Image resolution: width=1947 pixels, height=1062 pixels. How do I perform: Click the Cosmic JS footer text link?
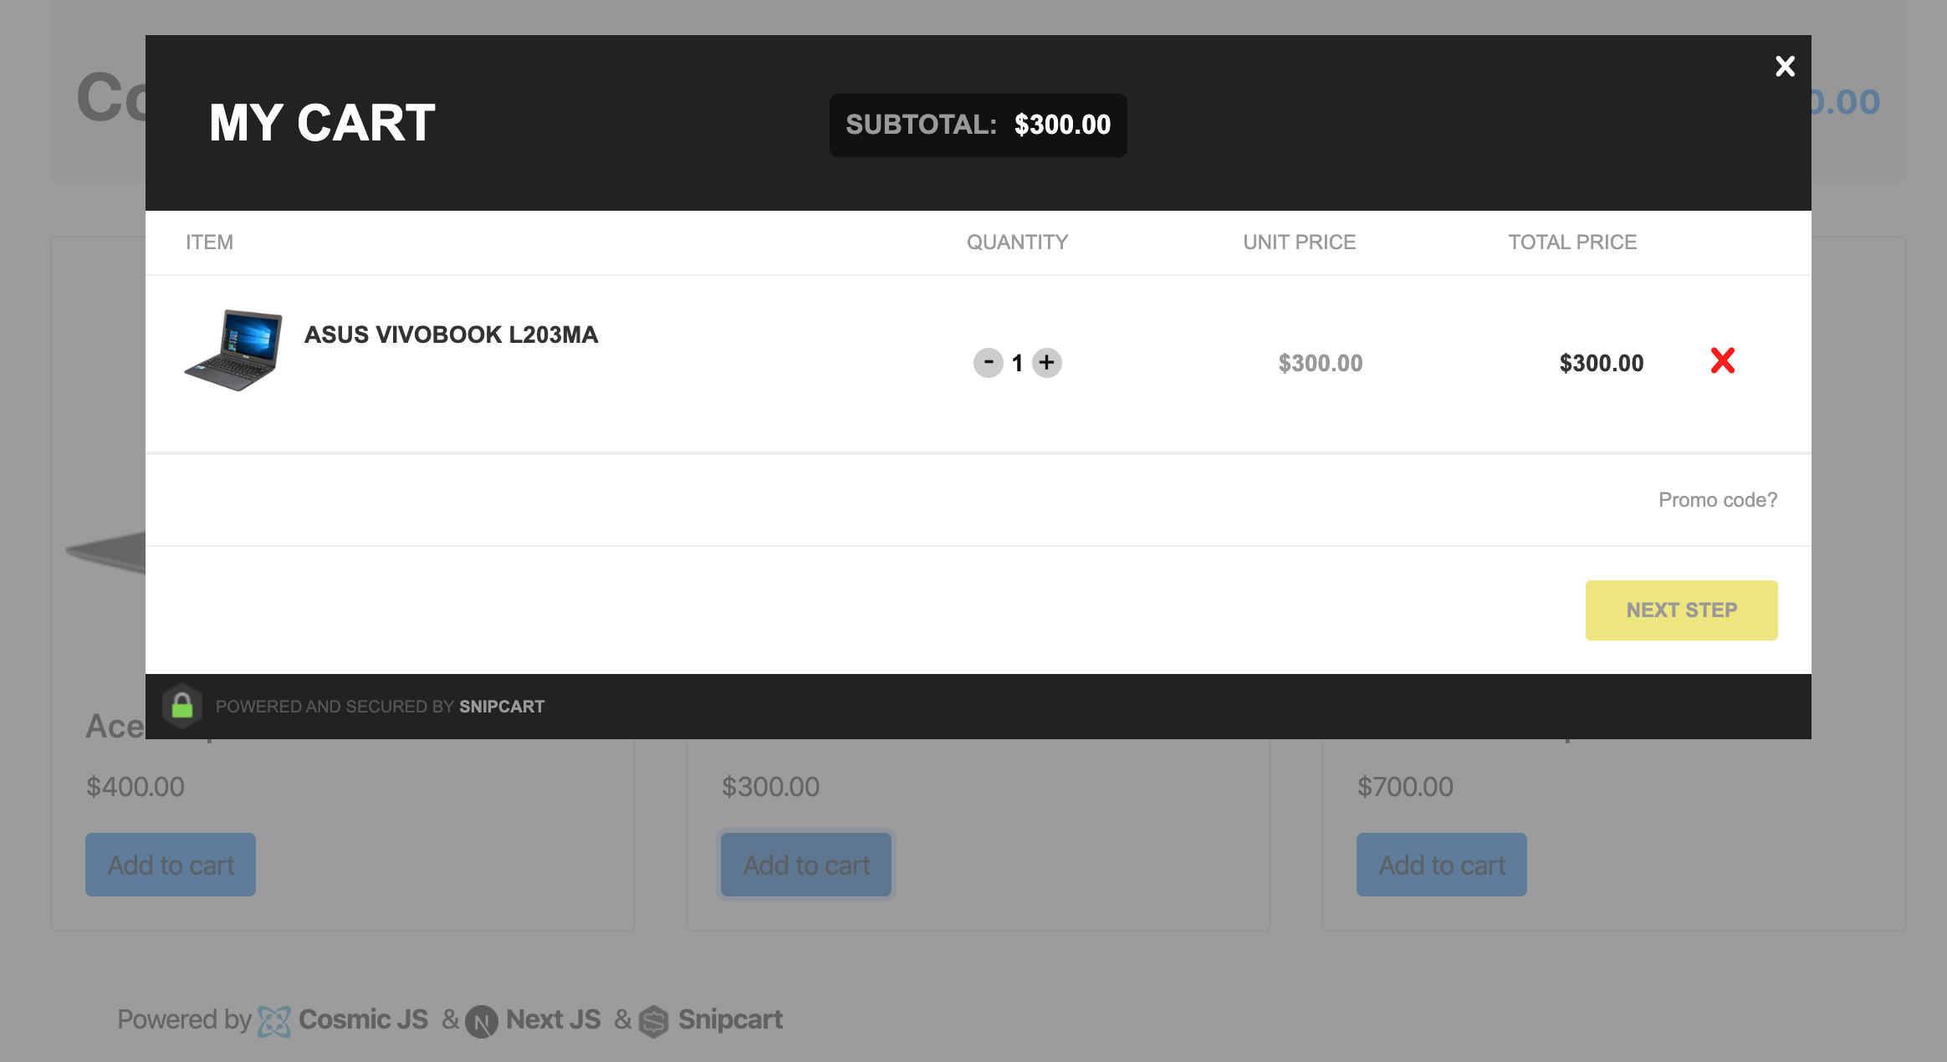coord(364,1019)
